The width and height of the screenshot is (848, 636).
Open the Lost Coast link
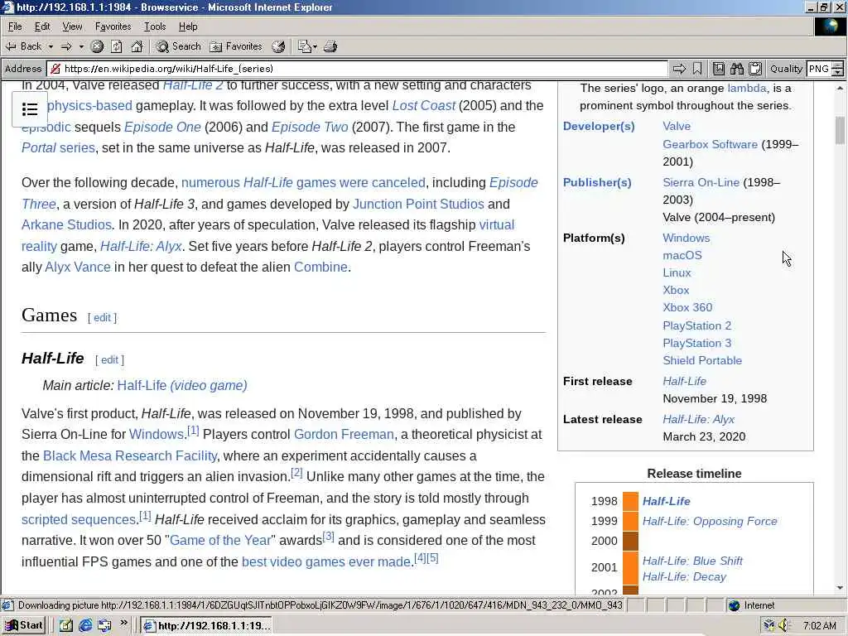click(423, 105)
